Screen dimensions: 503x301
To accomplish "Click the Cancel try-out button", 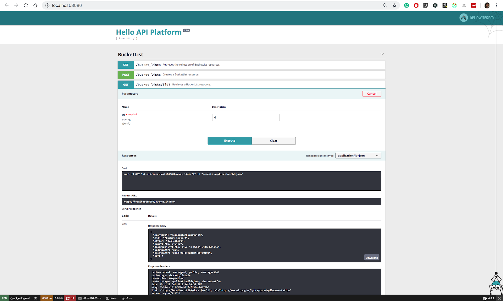I will pyautogui.click(x=372, y=94).
